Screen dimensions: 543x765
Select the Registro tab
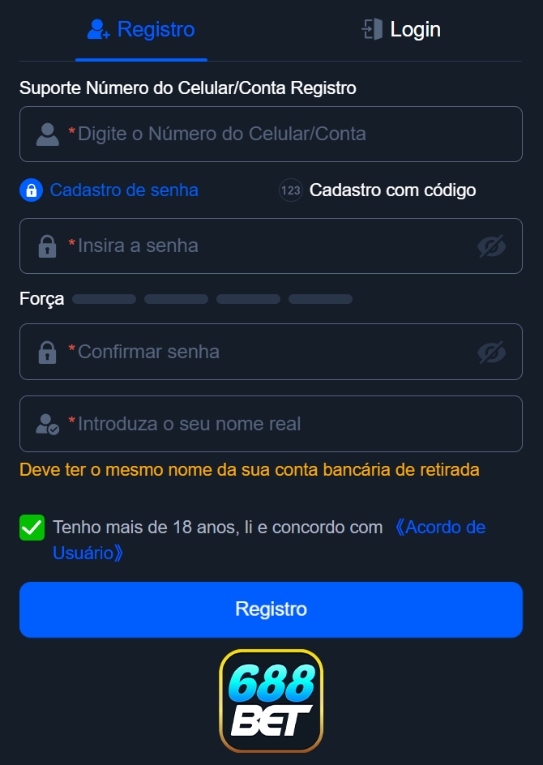(x=141, y=28)
